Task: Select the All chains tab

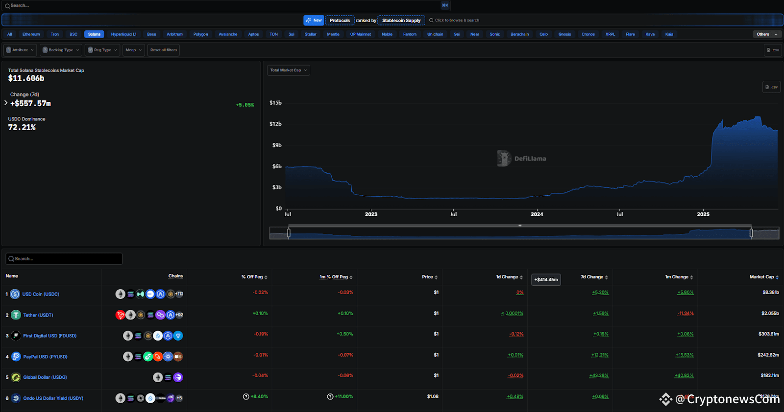Action: [x=9, y=34]
